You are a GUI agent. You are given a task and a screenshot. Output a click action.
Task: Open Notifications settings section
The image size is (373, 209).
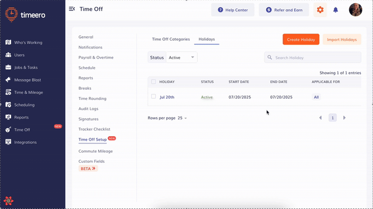[x=91, y=47]
